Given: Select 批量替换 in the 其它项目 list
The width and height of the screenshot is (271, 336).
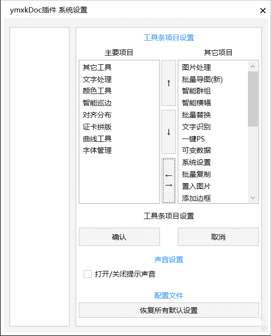Looking at the screenshot, I should 196,115.
